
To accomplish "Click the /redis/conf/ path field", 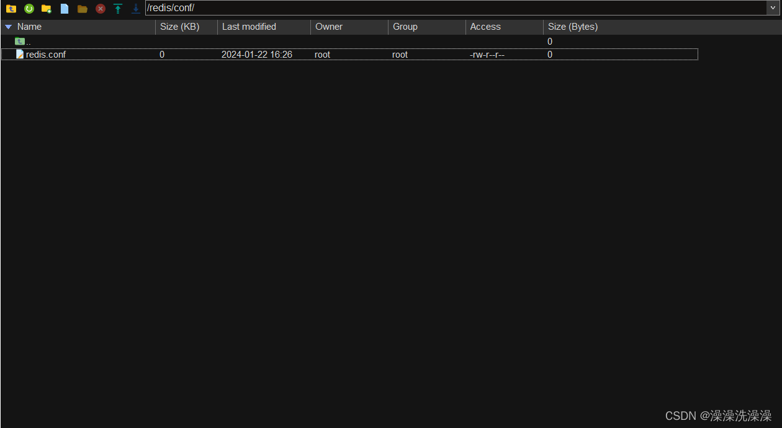I will pyautogui.click(x=456, y=7).
